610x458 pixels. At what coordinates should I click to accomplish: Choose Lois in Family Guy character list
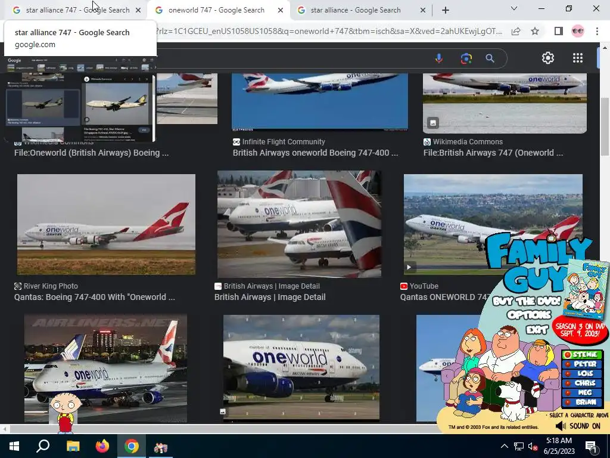(581, 373)
